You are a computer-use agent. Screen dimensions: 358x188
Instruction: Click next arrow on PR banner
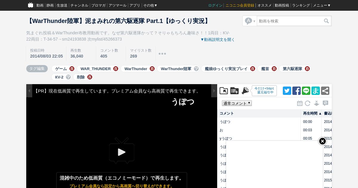coord(214,91)
